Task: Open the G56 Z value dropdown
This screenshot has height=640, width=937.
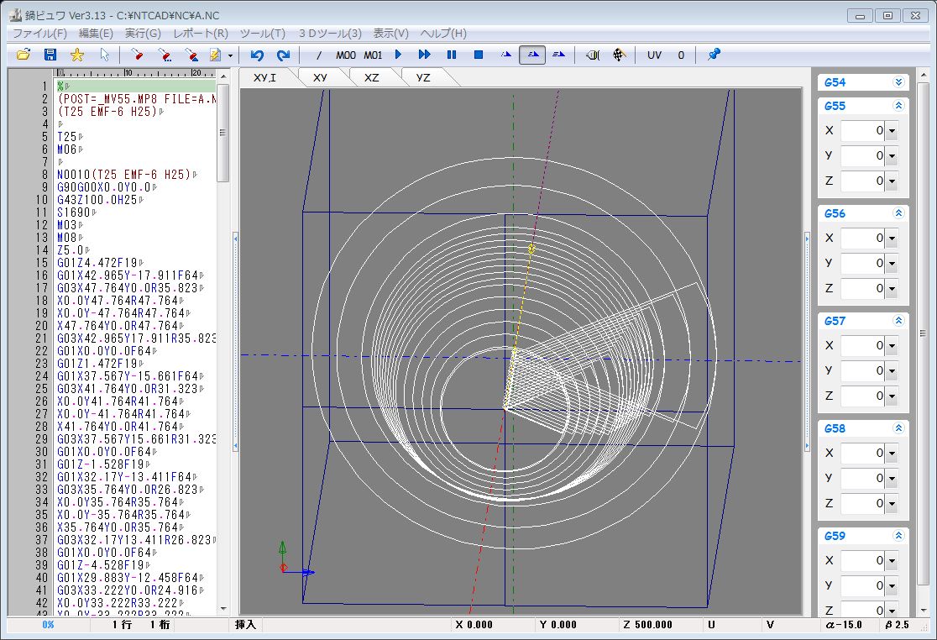Action: [892, 289]
